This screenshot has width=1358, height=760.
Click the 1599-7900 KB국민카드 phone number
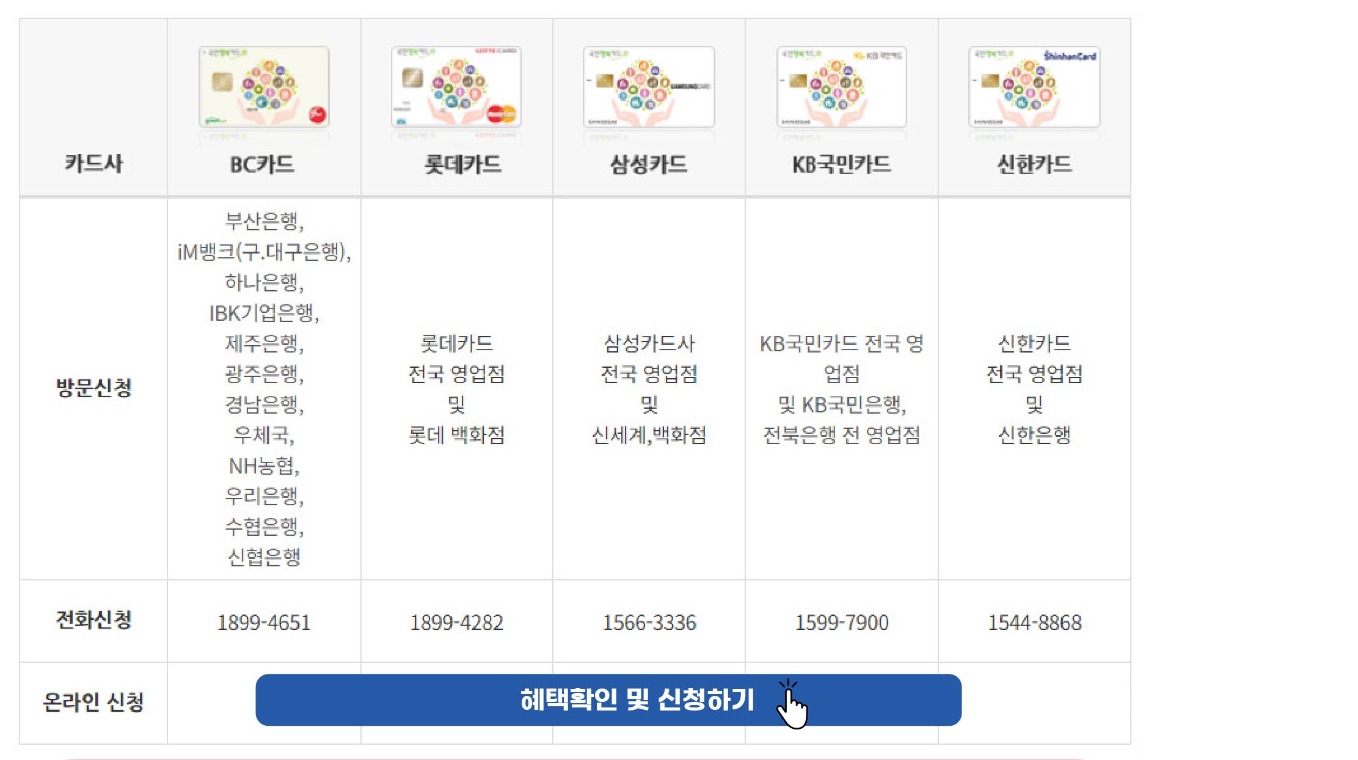click(842, 623)
